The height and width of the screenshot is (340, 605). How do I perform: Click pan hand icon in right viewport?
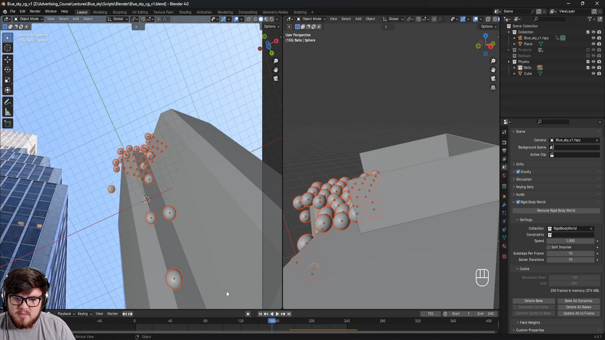(x=492, y=70)
